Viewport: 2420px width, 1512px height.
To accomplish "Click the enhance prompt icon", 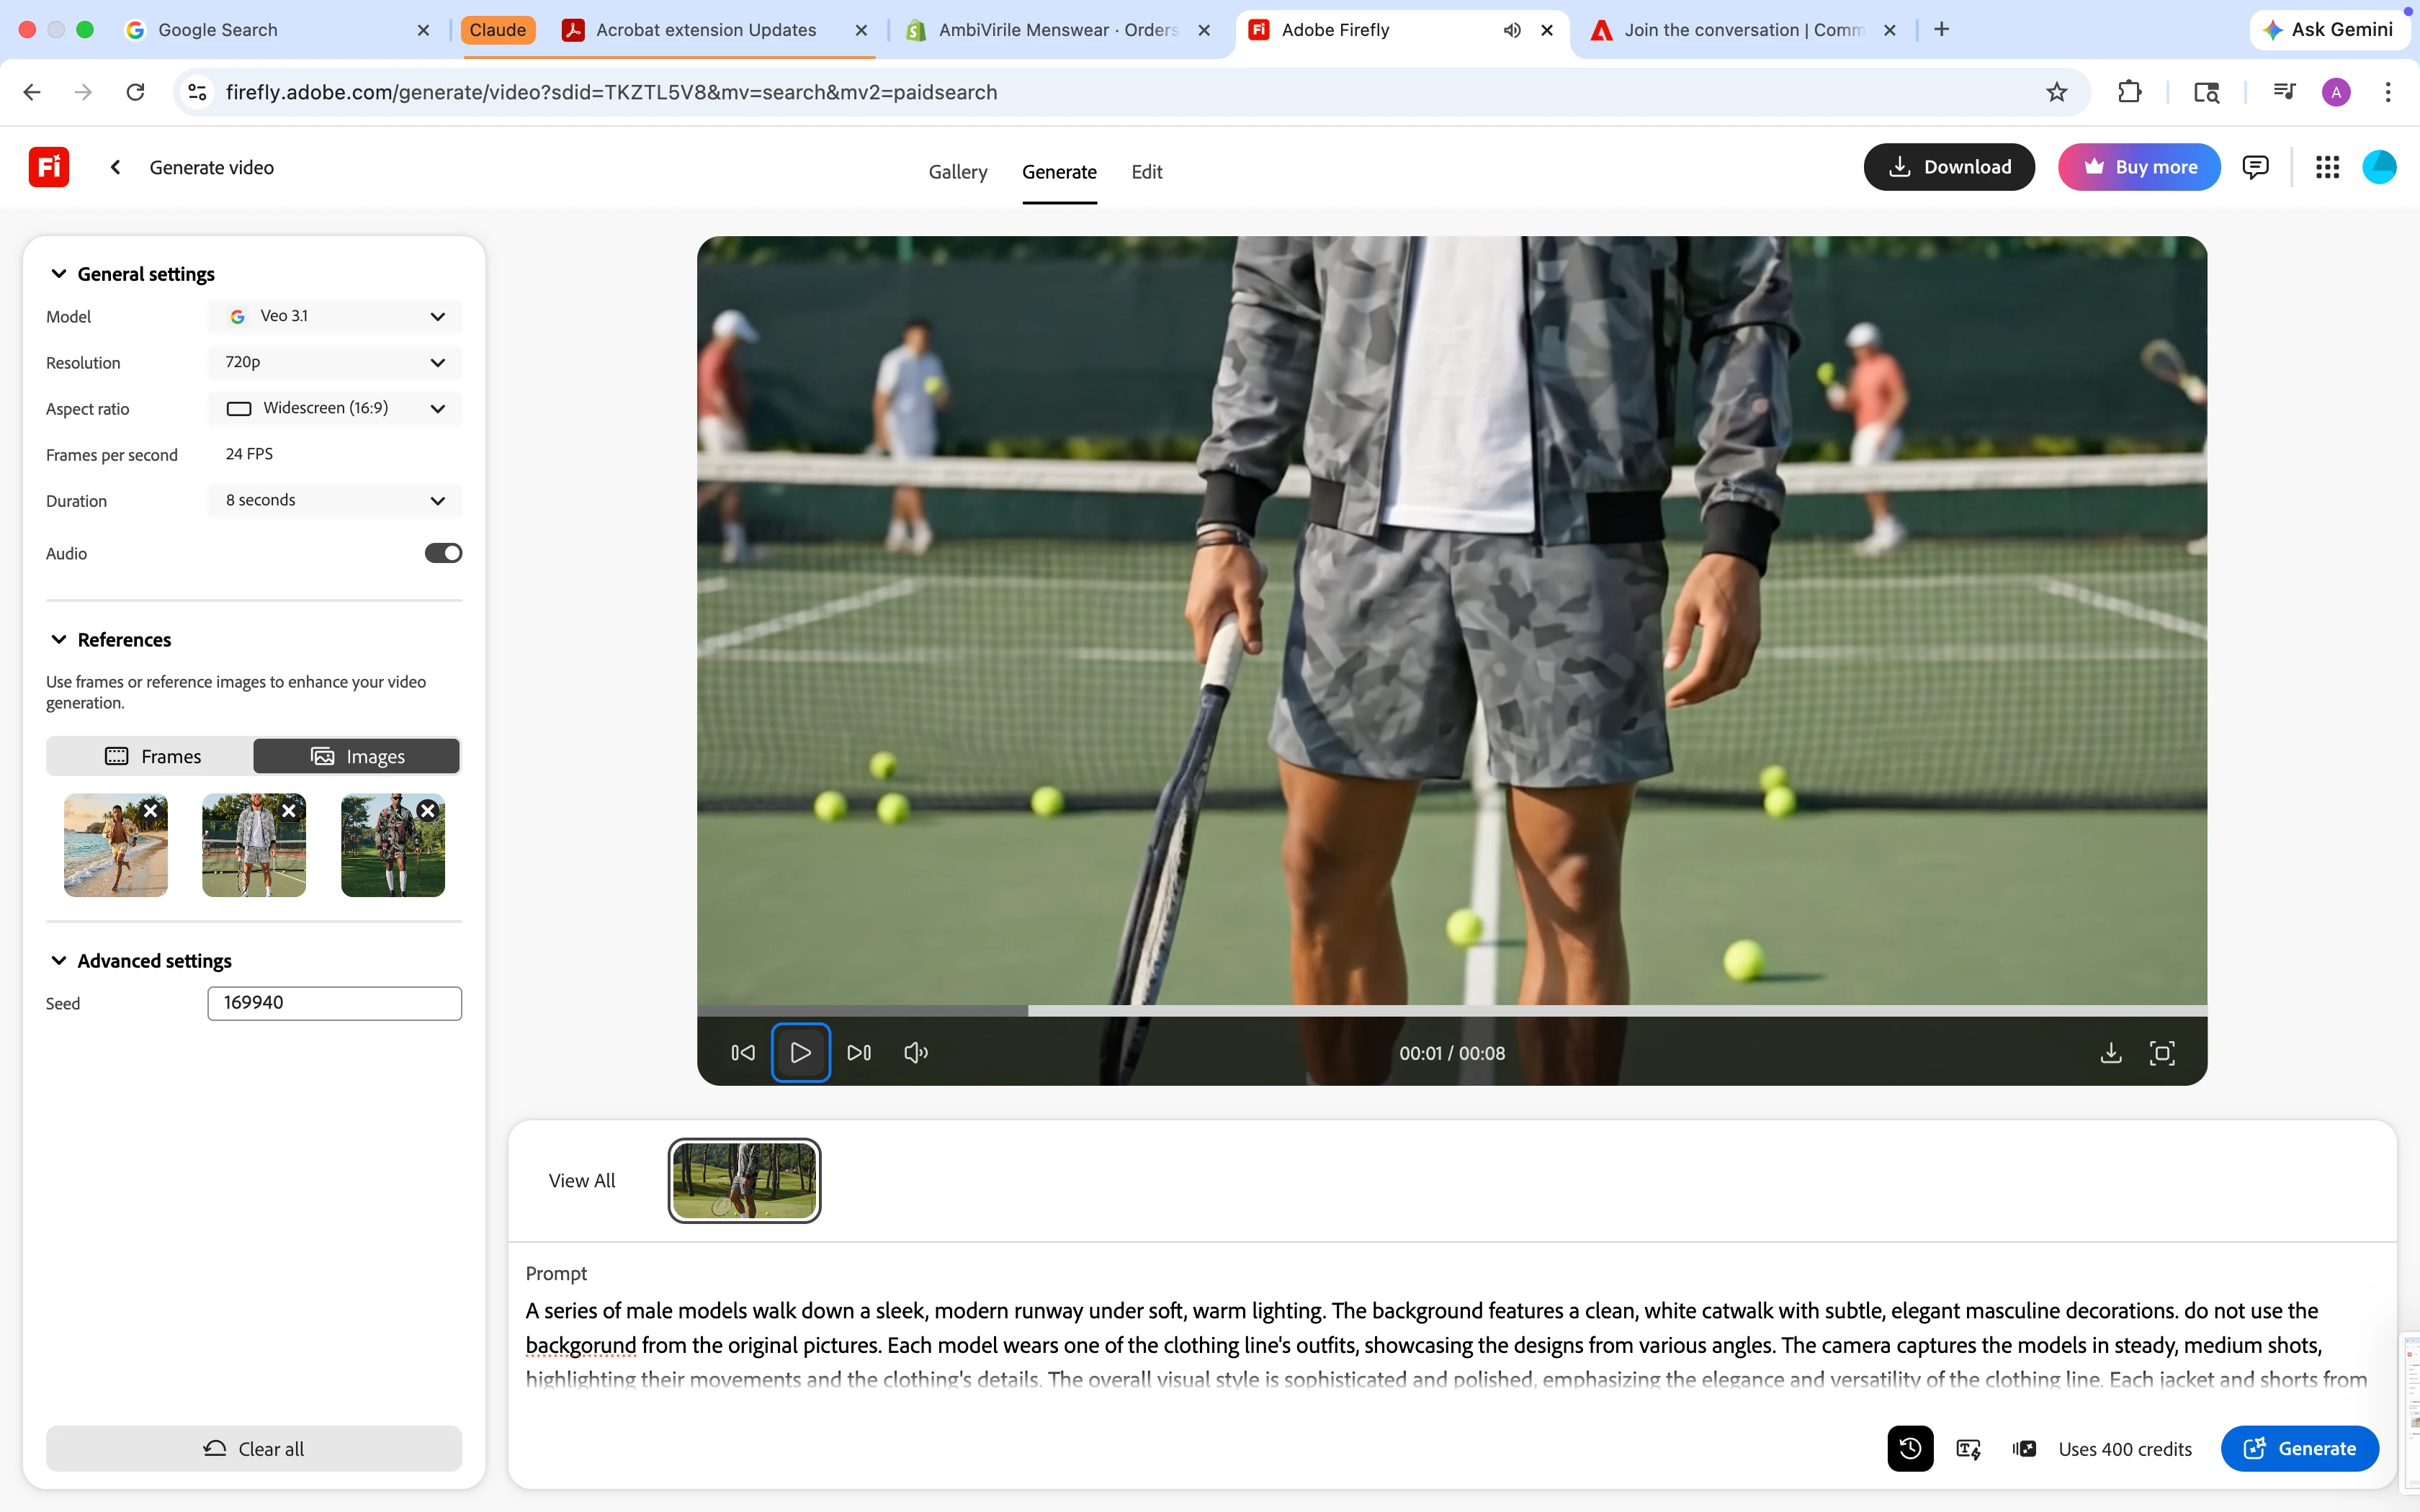I will coord(1968,1448).
